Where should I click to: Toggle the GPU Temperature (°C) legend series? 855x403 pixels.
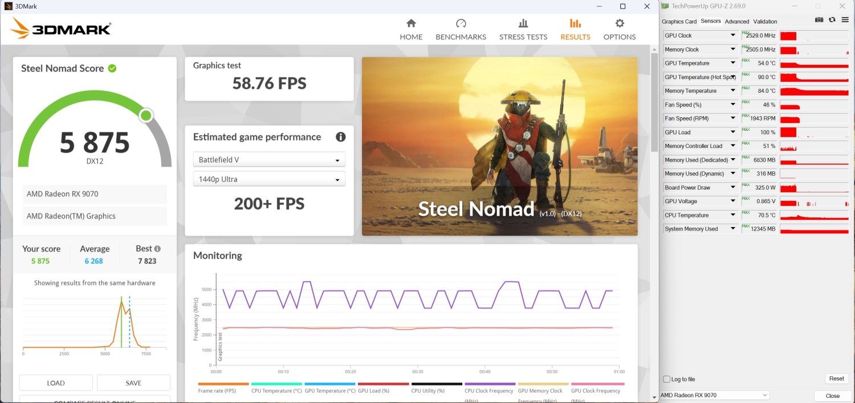tap(330, 388)
